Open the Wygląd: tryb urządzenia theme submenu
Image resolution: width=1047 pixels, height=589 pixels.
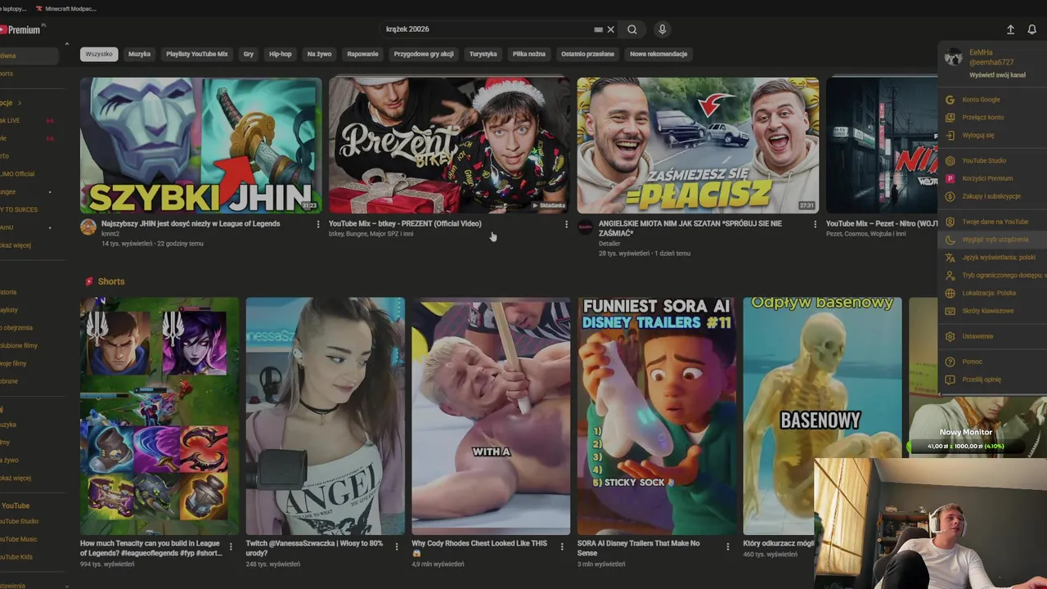[992, 240]
